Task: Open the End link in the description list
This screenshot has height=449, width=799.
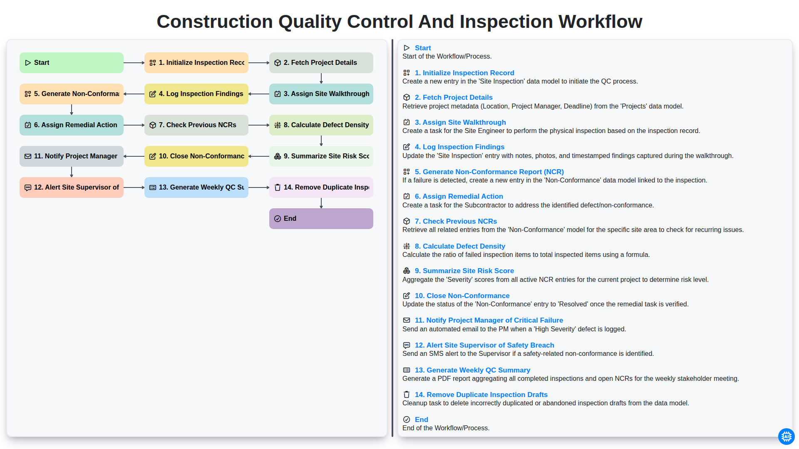Action: [422, 419]
